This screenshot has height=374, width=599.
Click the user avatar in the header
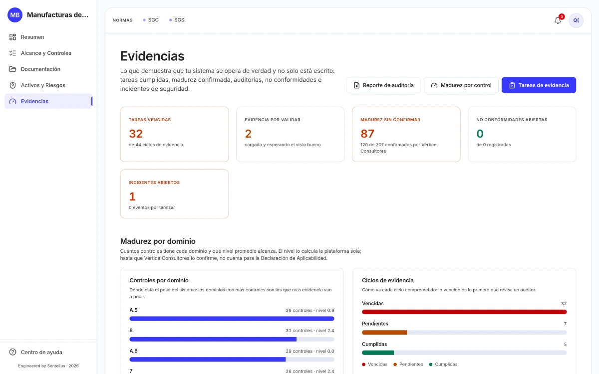(x=576, y=20)
